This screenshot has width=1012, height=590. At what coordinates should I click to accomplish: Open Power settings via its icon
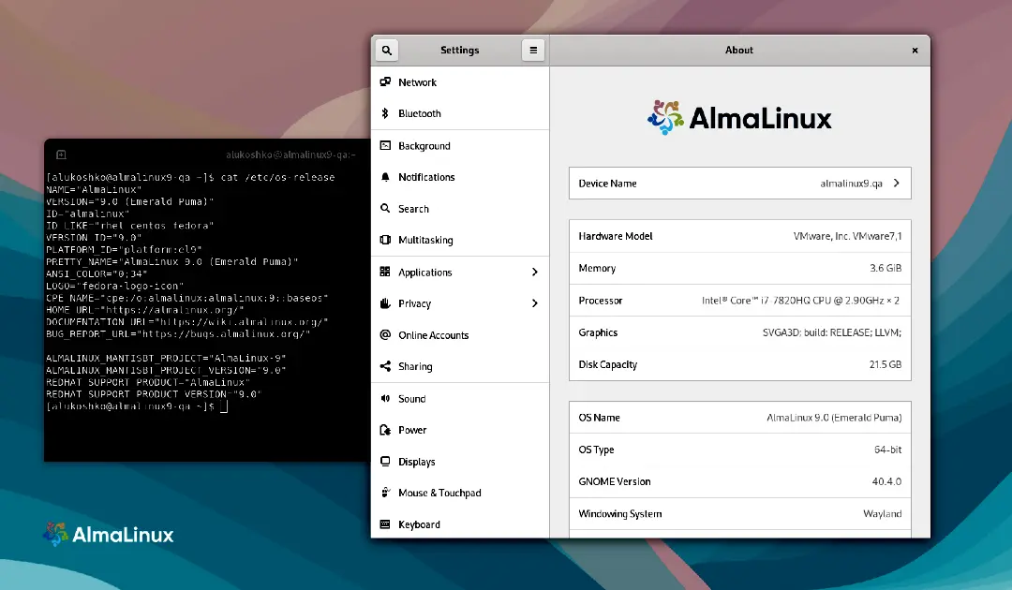pos(387,429)
